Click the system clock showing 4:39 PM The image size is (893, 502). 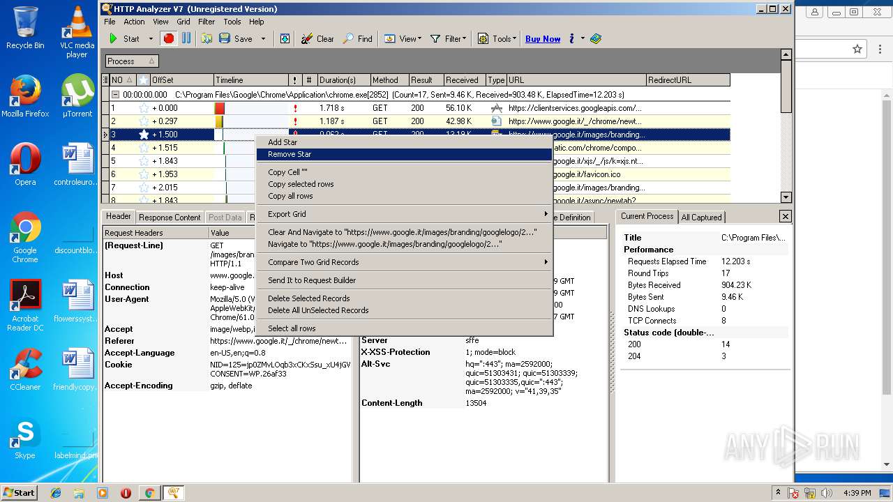click(x=857, y=493)
